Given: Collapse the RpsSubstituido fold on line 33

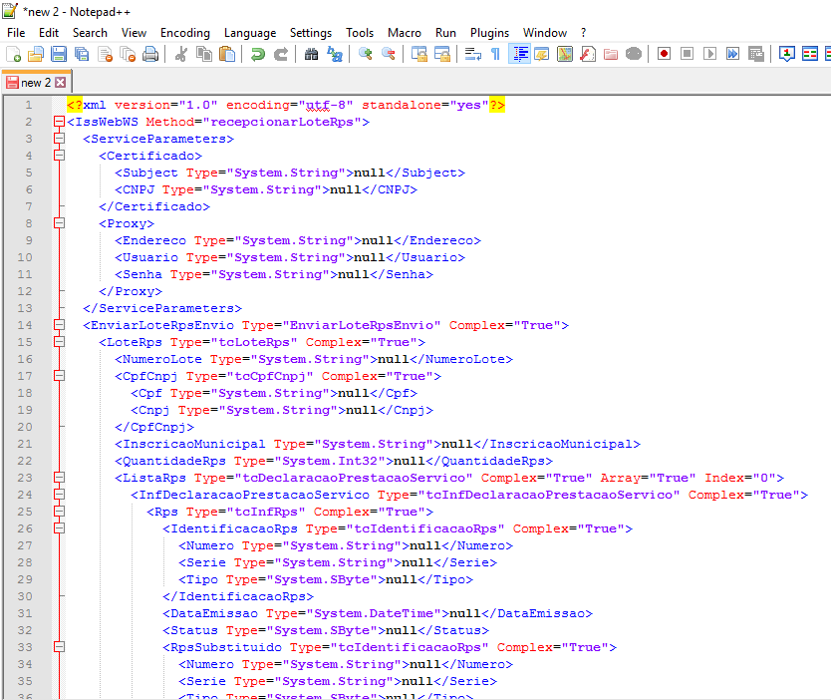Looking at the screenshot, I should 60,647.
